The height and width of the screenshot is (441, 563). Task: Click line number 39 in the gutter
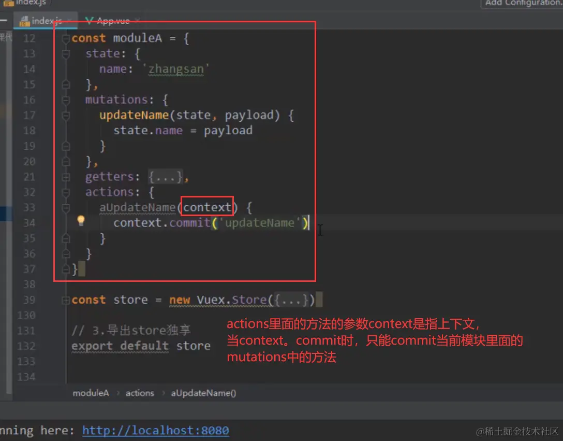29,300
